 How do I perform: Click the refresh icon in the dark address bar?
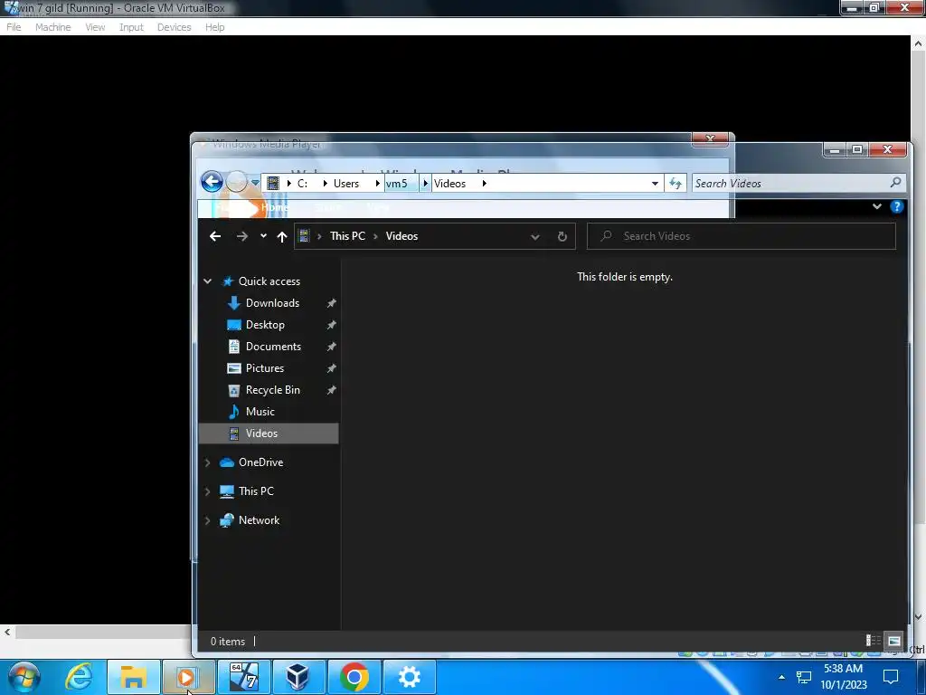point(562,236)
